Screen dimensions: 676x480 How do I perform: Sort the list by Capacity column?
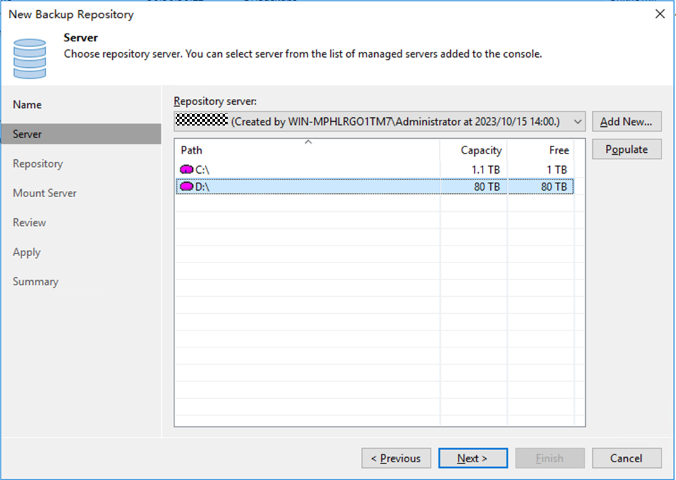pyautogui.click(x=481, y=150)
